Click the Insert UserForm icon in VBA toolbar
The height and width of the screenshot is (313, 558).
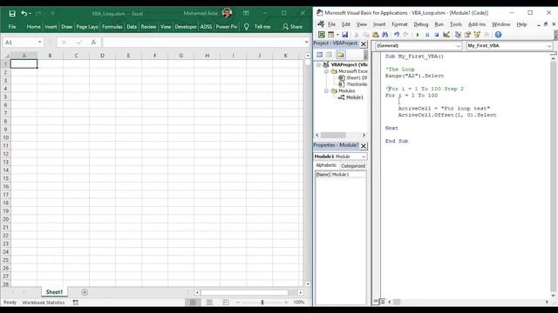[x=331, y=35]
